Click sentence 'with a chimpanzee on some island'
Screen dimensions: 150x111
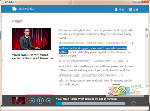click(x=95, y=82)
